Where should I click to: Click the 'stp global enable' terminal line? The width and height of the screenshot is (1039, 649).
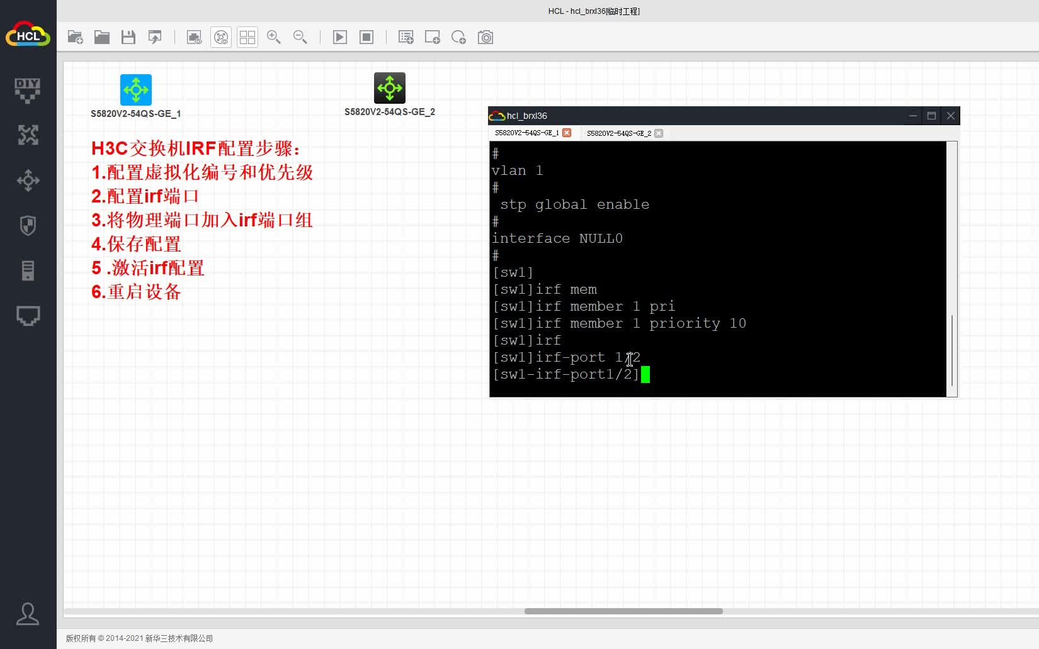574,204
